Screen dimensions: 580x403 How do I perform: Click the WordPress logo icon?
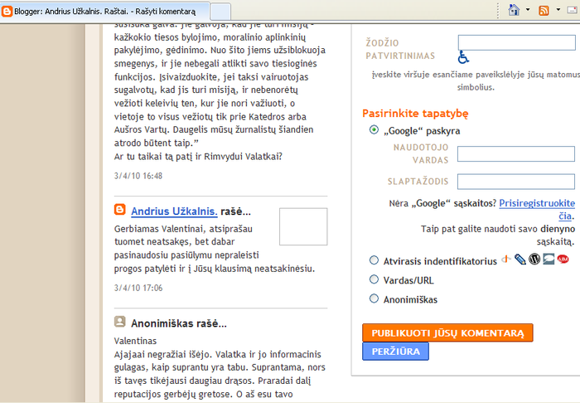pyautogui.click(x=534, y=259)
